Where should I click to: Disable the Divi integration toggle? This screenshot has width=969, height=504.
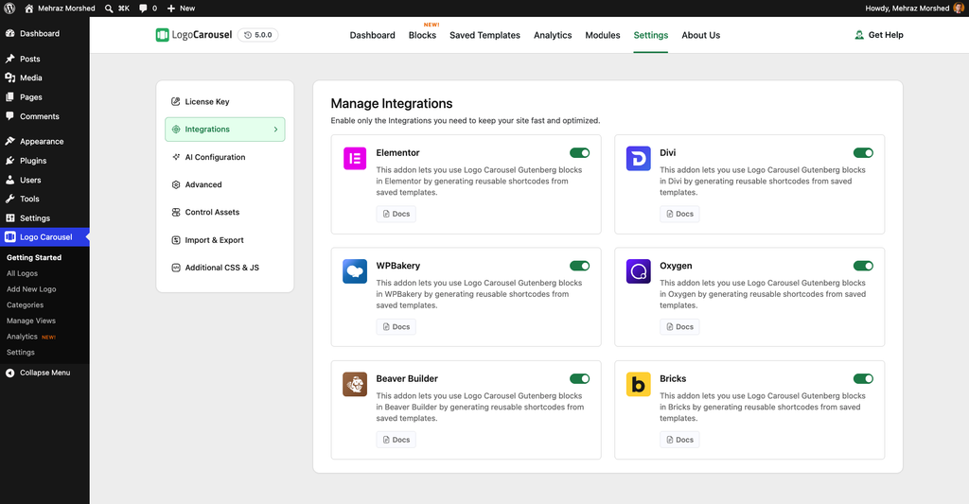863,153
